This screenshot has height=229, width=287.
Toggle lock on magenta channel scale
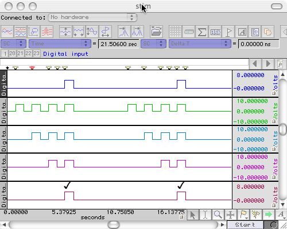pos(274,177)
